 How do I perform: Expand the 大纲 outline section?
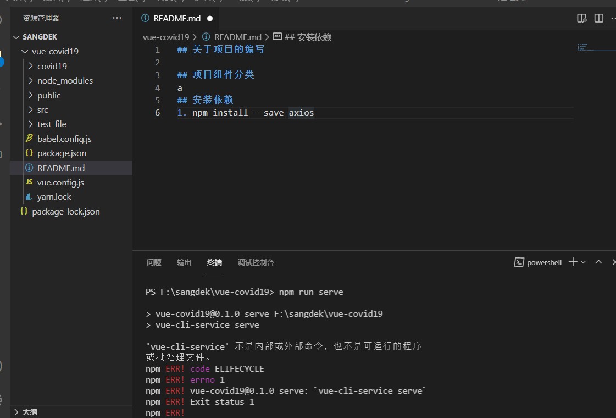tap(16, 412)
